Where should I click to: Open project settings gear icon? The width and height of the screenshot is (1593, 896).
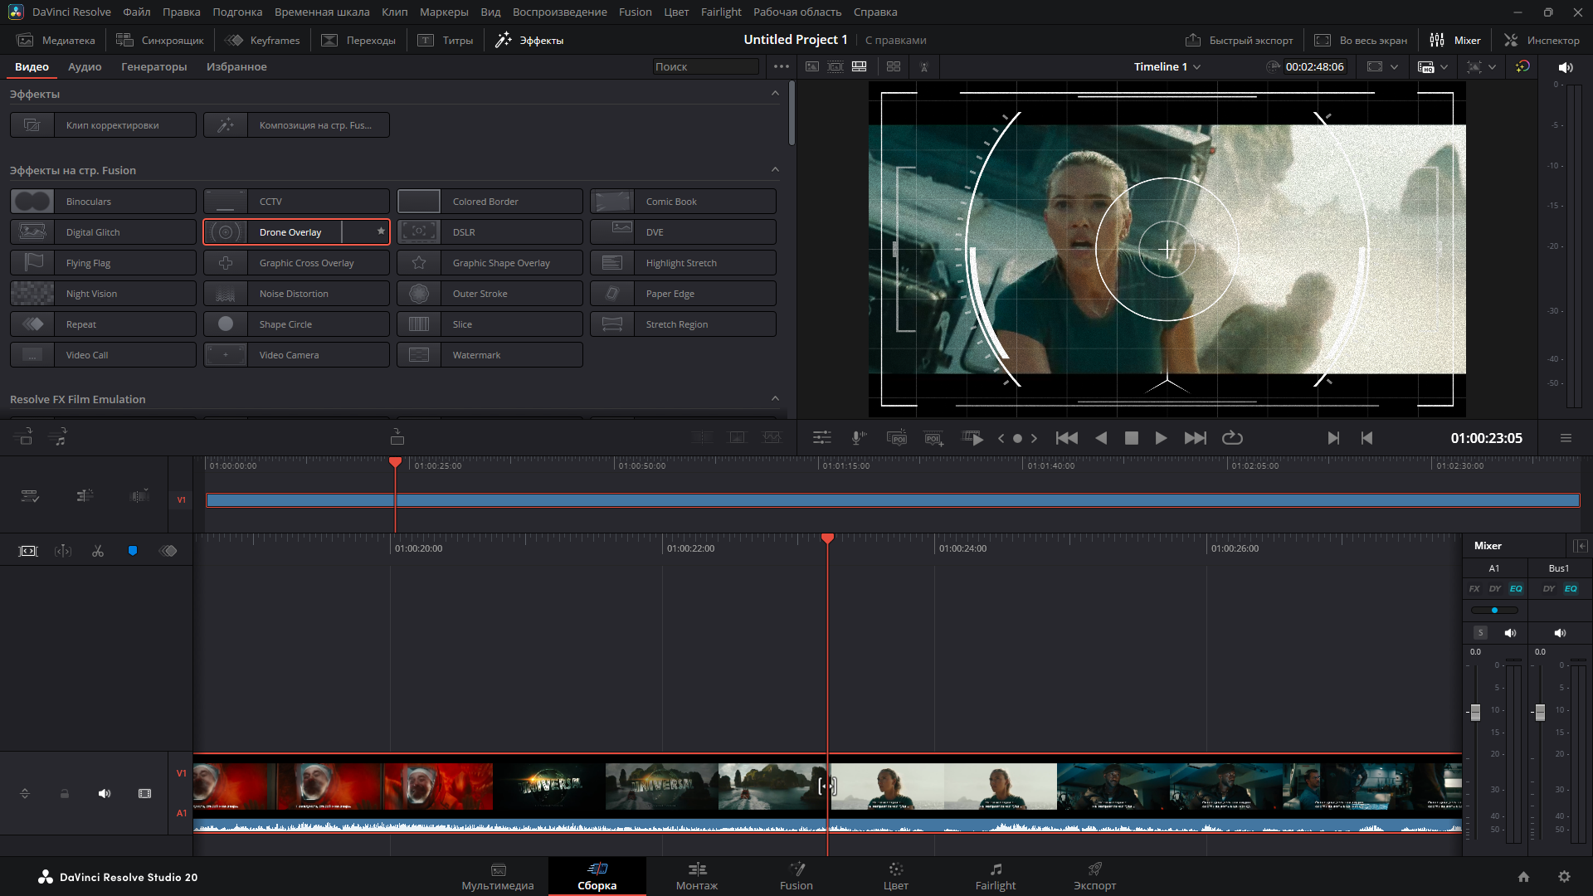click(1564, 877)
